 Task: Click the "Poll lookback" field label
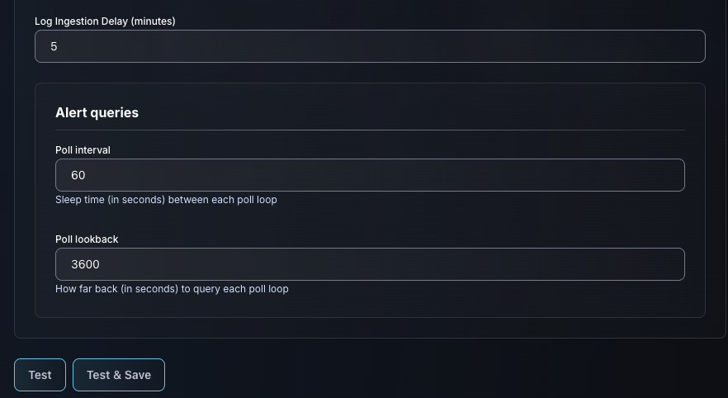pyautogui.click(x=87, y=239)
